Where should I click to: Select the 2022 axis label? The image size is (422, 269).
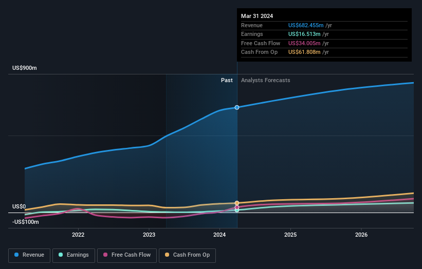click(x=78, y=235)
